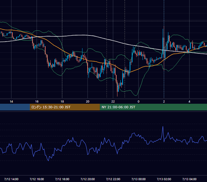Click the "22" hour label on time axis
The height and width of the screenshot is (182, 207).
[113, 102]
